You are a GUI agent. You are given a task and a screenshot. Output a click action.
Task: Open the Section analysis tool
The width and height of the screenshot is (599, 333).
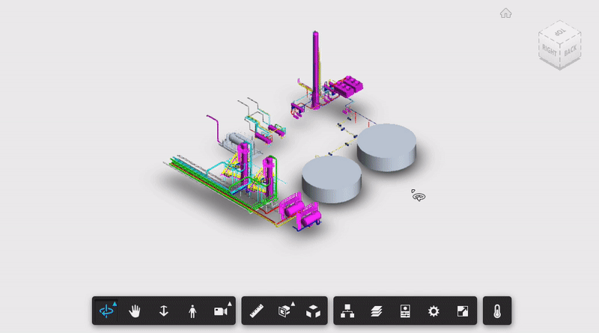[285, 311]
